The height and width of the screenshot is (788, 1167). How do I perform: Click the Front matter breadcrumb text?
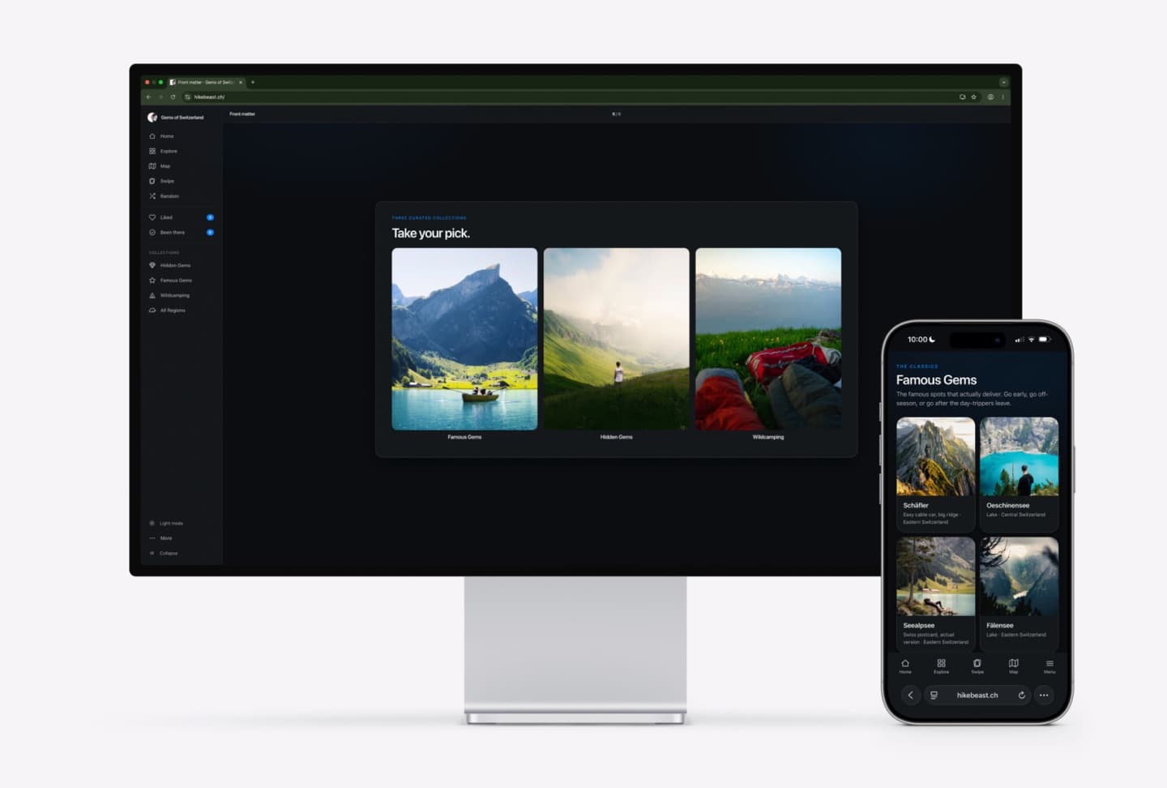(242, 114)
